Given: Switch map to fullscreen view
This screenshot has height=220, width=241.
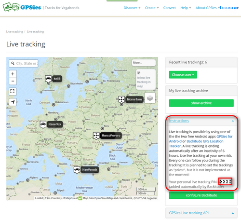Looking at the screenshot, I should coord(13,91).
